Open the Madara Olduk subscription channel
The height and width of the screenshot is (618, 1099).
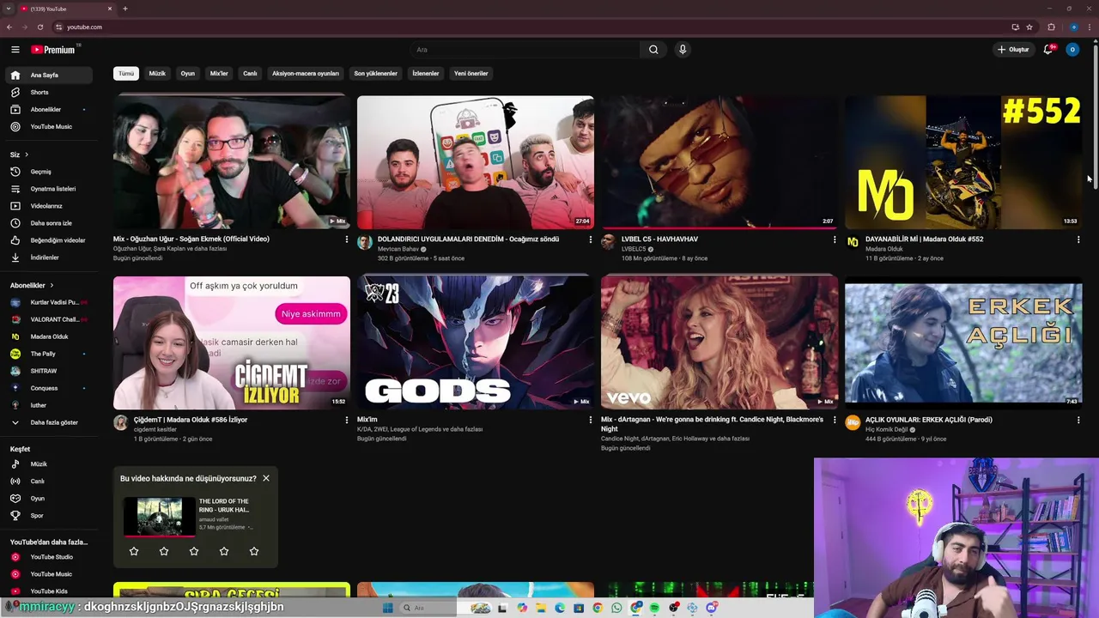[48, 336]
